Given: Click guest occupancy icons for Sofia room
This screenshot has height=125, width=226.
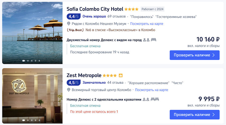Looking at the screenshot, I should [x=146, y=40].
